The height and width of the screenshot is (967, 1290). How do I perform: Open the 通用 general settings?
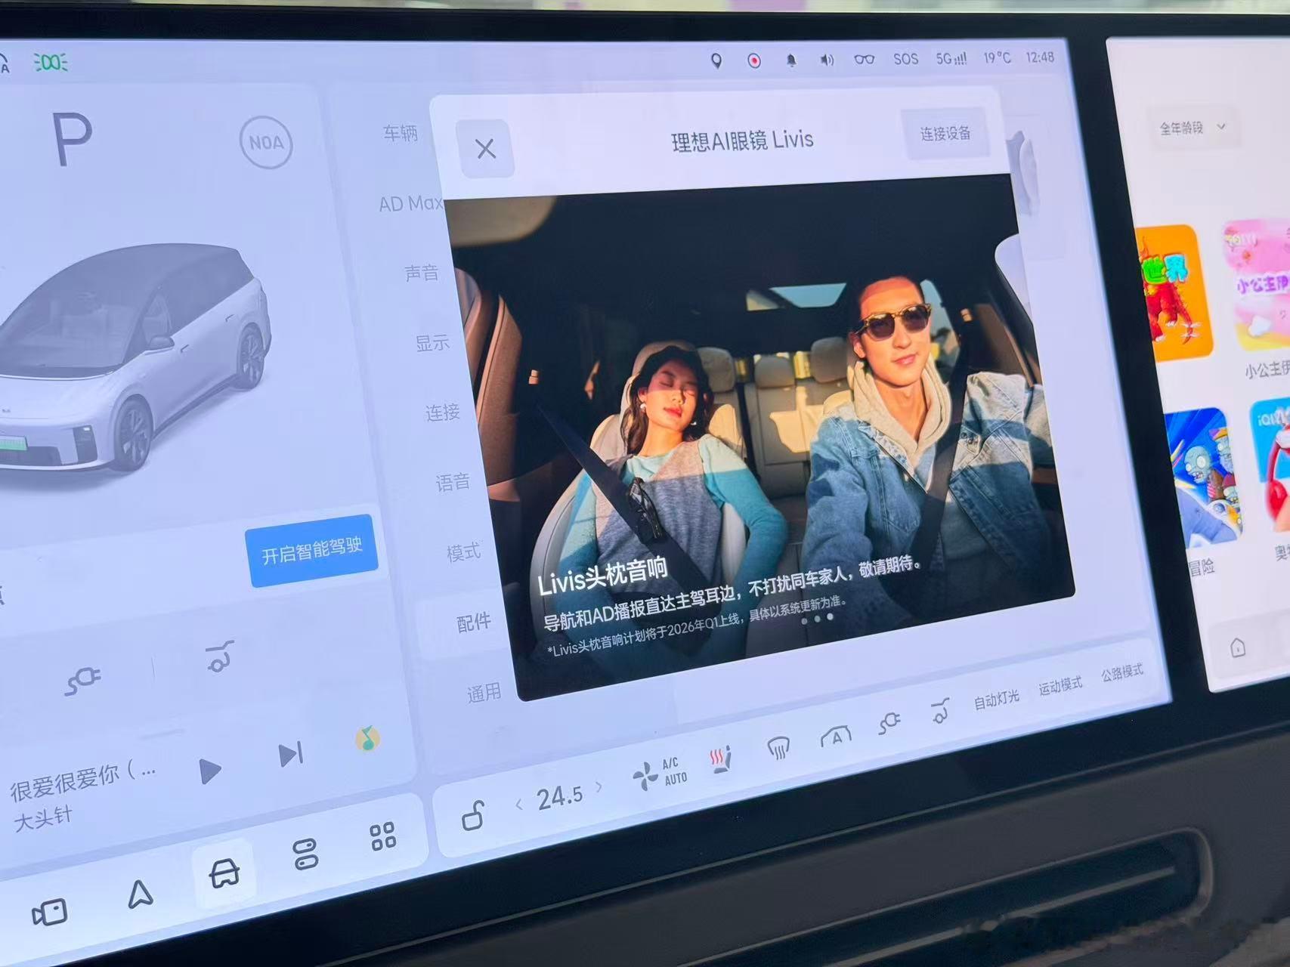(x=484, y=692)
